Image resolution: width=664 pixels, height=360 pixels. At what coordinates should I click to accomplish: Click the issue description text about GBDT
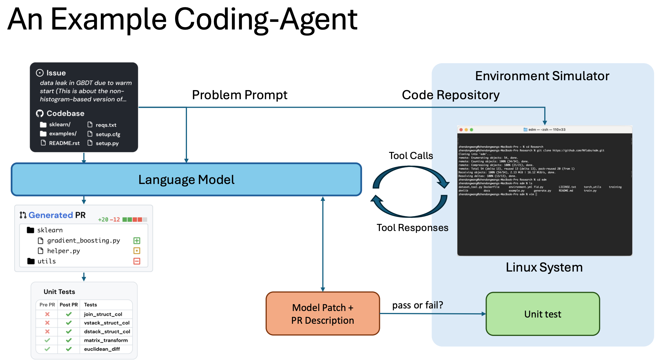pos(86,91)
